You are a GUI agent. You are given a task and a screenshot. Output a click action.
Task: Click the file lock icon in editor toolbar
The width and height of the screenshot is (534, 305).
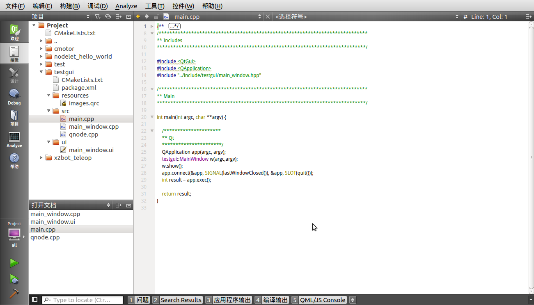156,17
